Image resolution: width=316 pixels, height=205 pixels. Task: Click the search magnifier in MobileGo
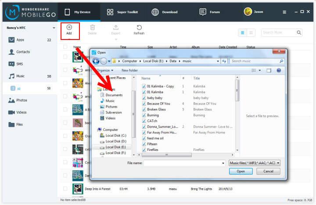click(299, 32)
